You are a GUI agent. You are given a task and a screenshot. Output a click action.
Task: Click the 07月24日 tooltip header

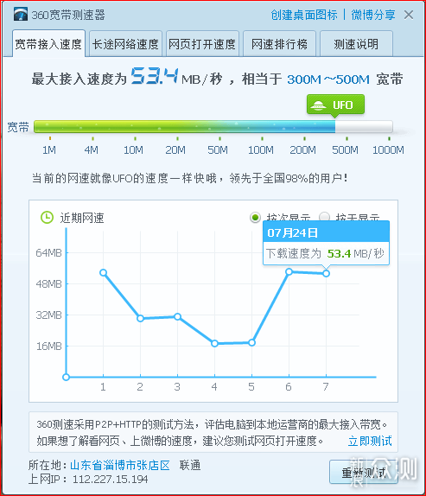click(x=326, y=232)
